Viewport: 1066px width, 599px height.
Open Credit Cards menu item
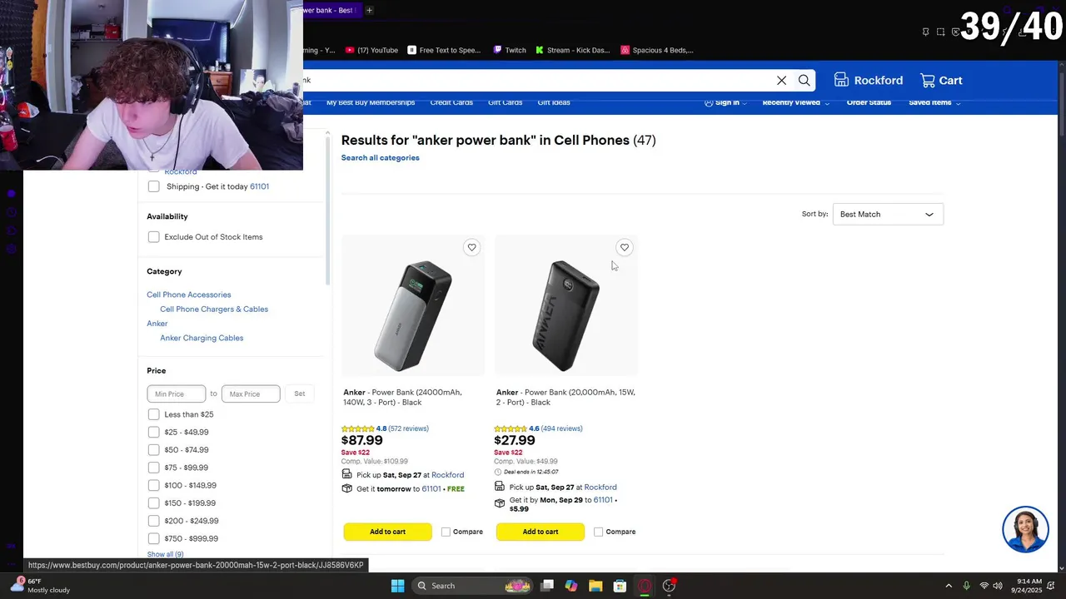pyautogui.click(x=451, y=102)
